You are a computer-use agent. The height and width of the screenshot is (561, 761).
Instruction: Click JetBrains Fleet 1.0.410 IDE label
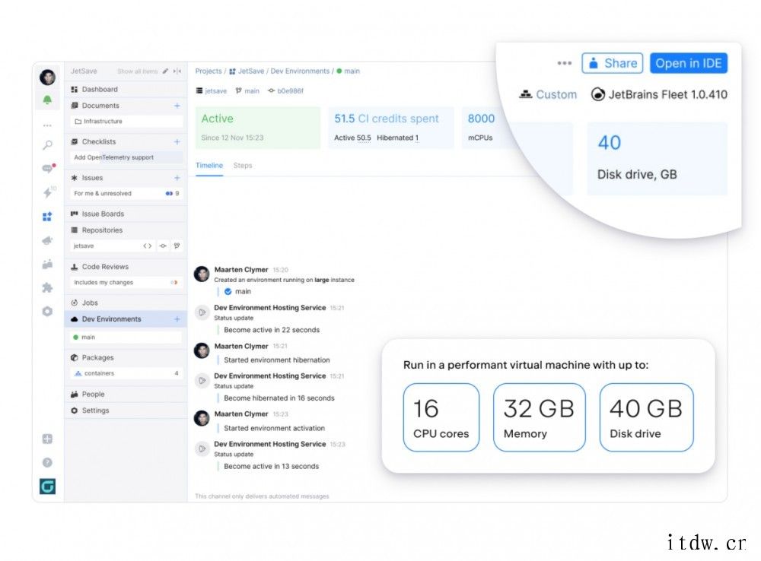click(659, 94)
